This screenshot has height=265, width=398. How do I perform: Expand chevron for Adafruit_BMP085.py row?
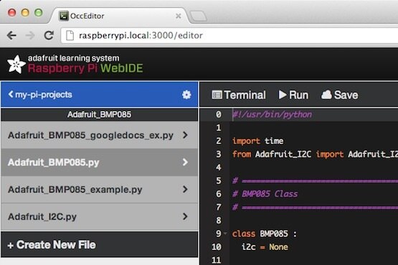[x=185, y=163]
